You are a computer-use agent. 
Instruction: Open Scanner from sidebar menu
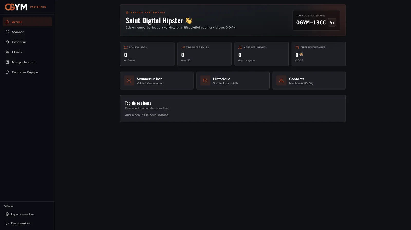point(27,32)
